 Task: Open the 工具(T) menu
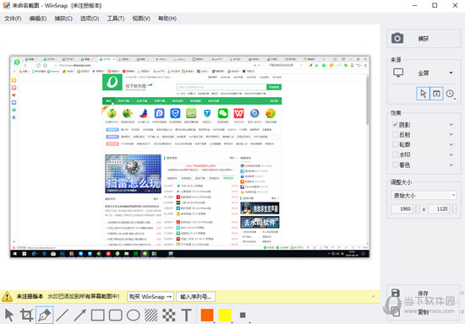(116, 19)
